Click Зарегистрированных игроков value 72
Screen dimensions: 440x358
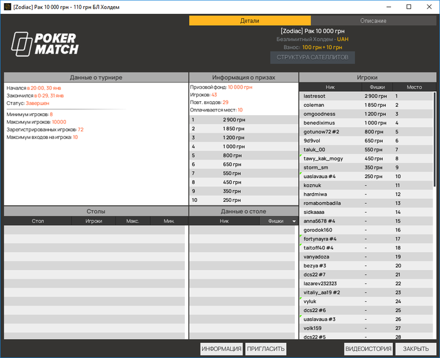coord(80,130)
